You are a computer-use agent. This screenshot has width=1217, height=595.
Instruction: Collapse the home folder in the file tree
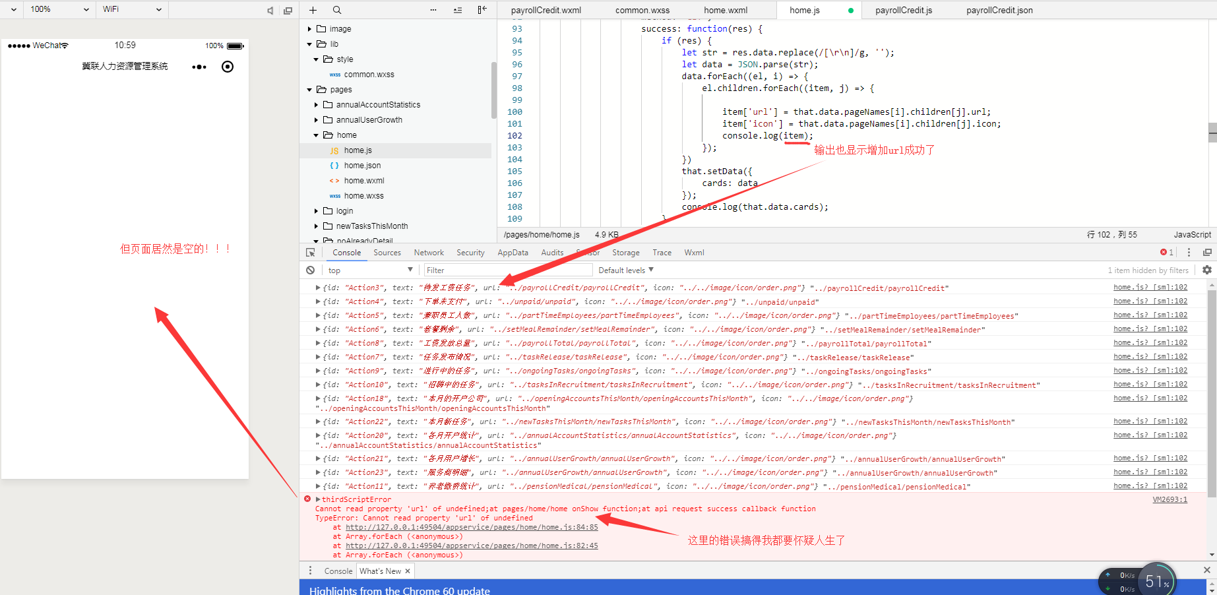click(317, 135)
